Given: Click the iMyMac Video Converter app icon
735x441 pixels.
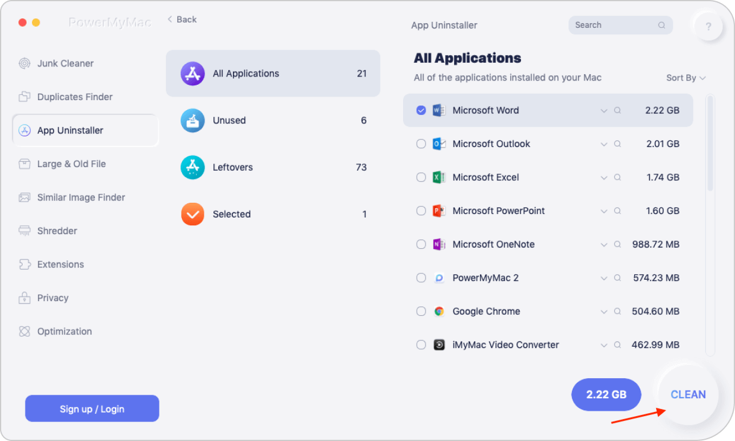Looking at the screenshot, I should 439,344.
